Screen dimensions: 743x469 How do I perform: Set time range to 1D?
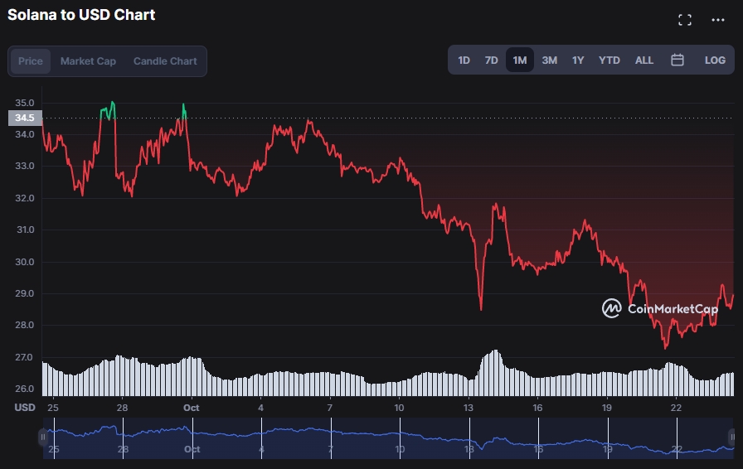(464, 60)
